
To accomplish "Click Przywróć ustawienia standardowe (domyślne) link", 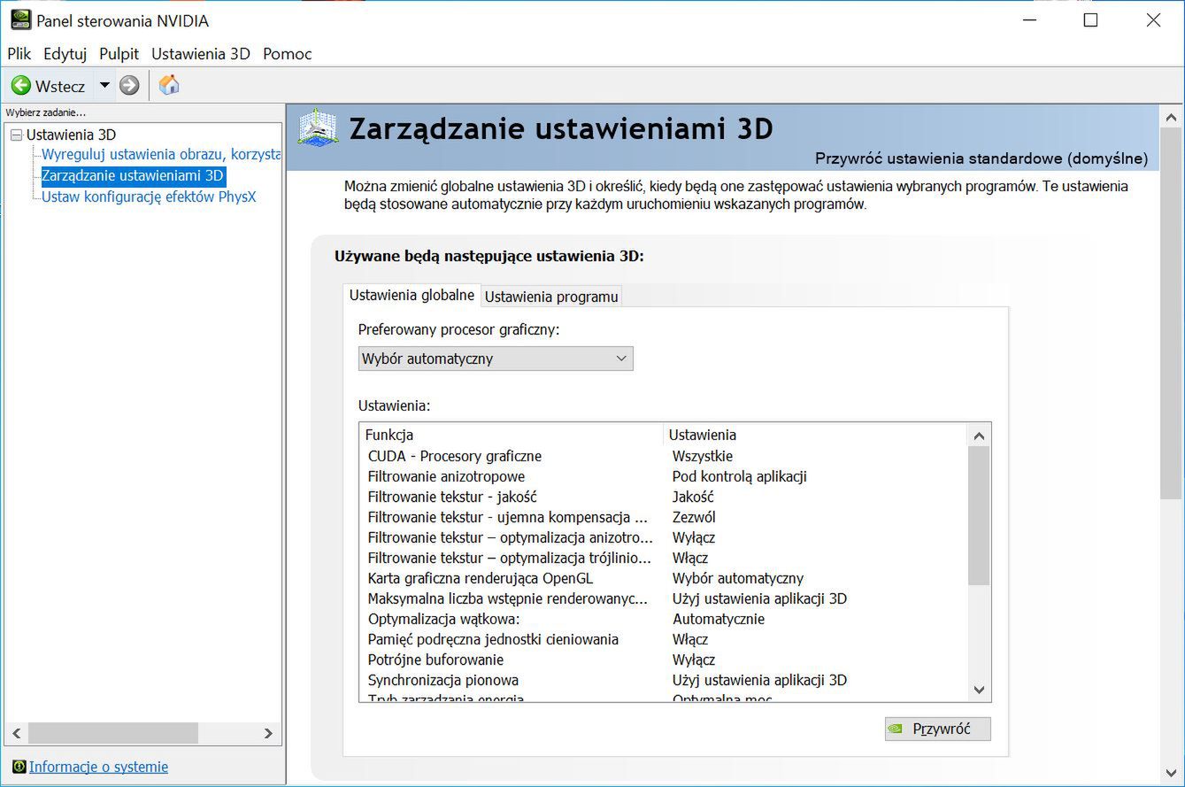I will tap(981, 158).
